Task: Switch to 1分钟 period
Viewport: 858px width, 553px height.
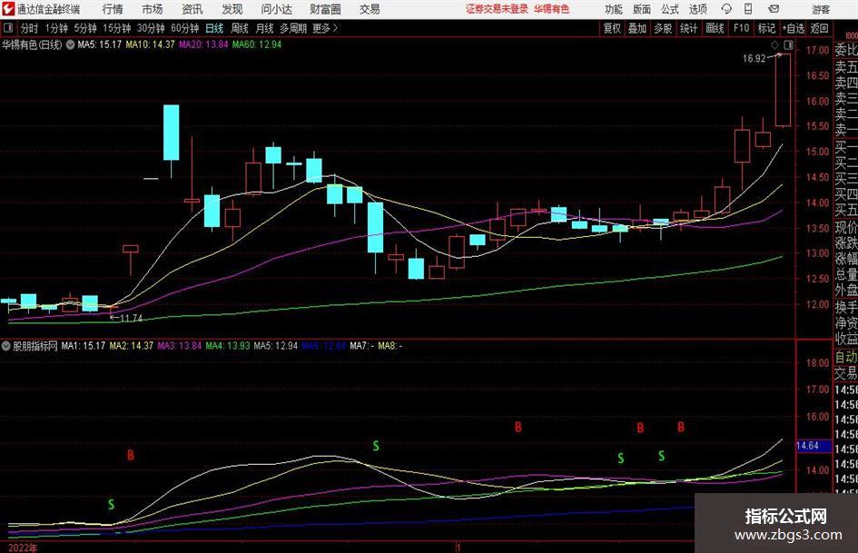Action: pyautogui.click(x=55, y=28)
